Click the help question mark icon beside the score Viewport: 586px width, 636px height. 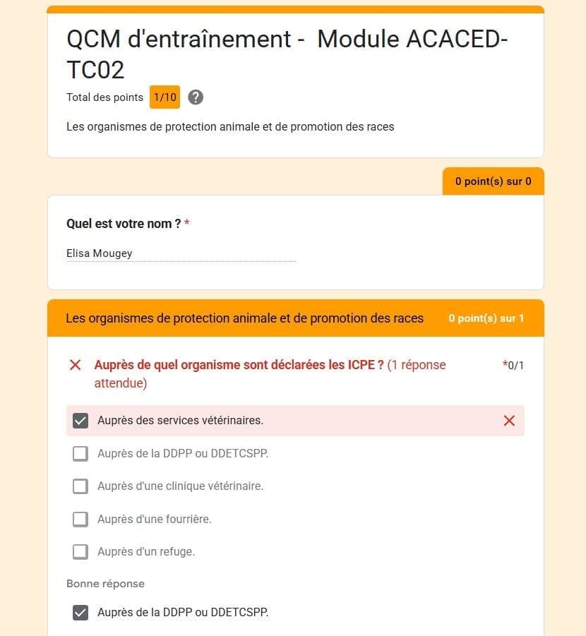tap(196, 97)
